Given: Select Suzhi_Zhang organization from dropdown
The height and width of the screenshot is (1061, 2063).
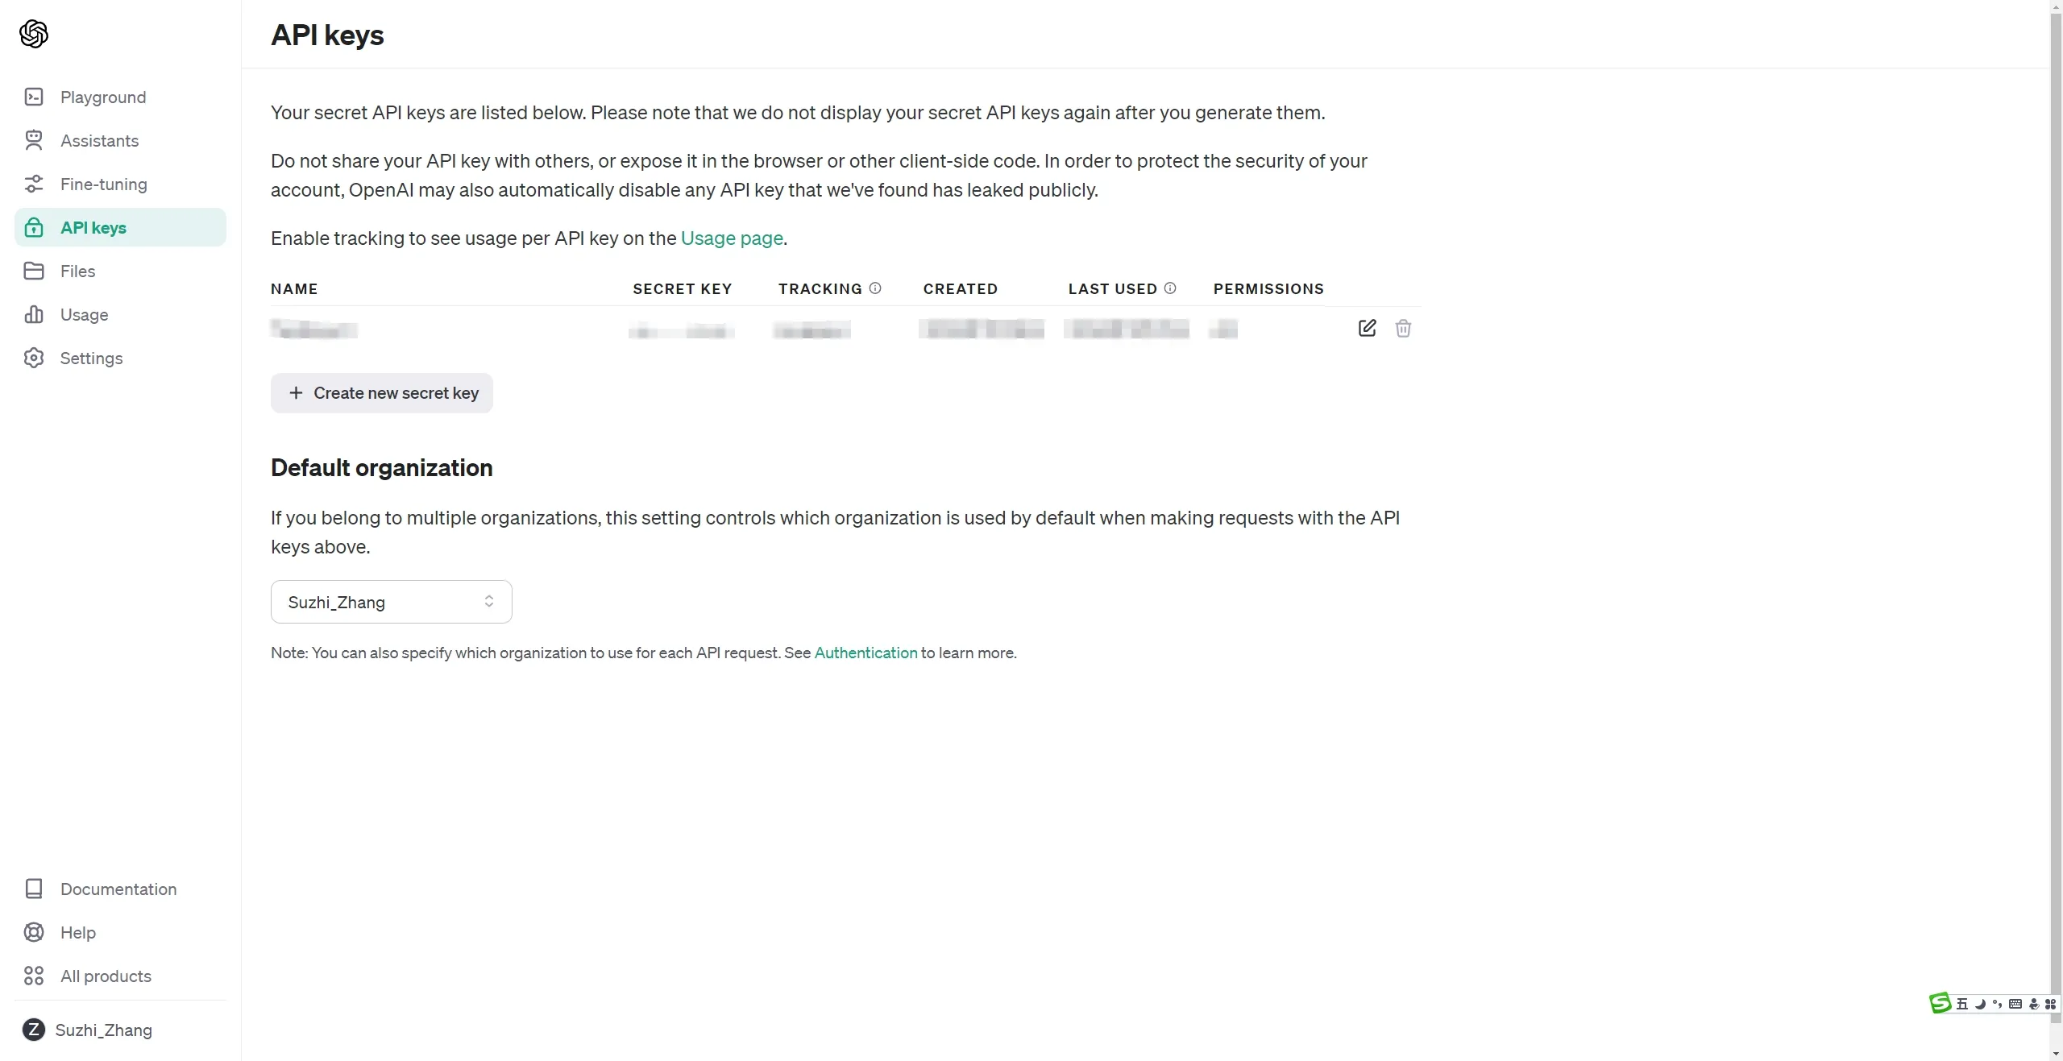Looking at the screenshot, I should coord(391,603).
